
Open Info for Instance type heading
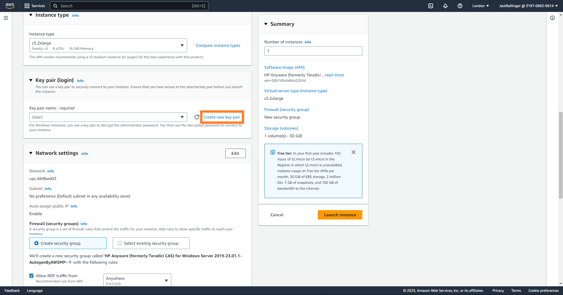point(75,16)
